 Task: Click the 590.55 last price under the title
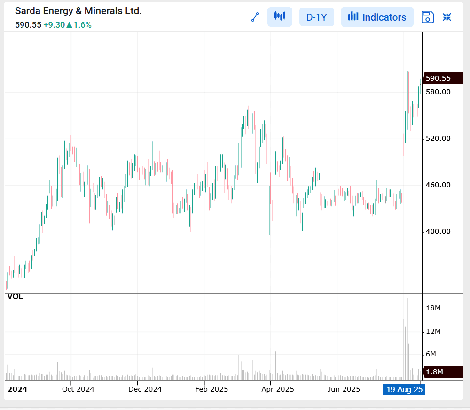tap(28, 25)
